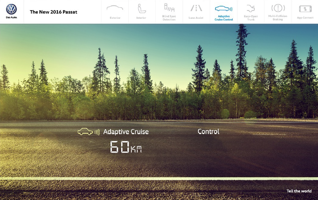Open the Easy-Open Trunk tab label
Viewport: 318px width, 200px height.
click(x=251, y=18)
